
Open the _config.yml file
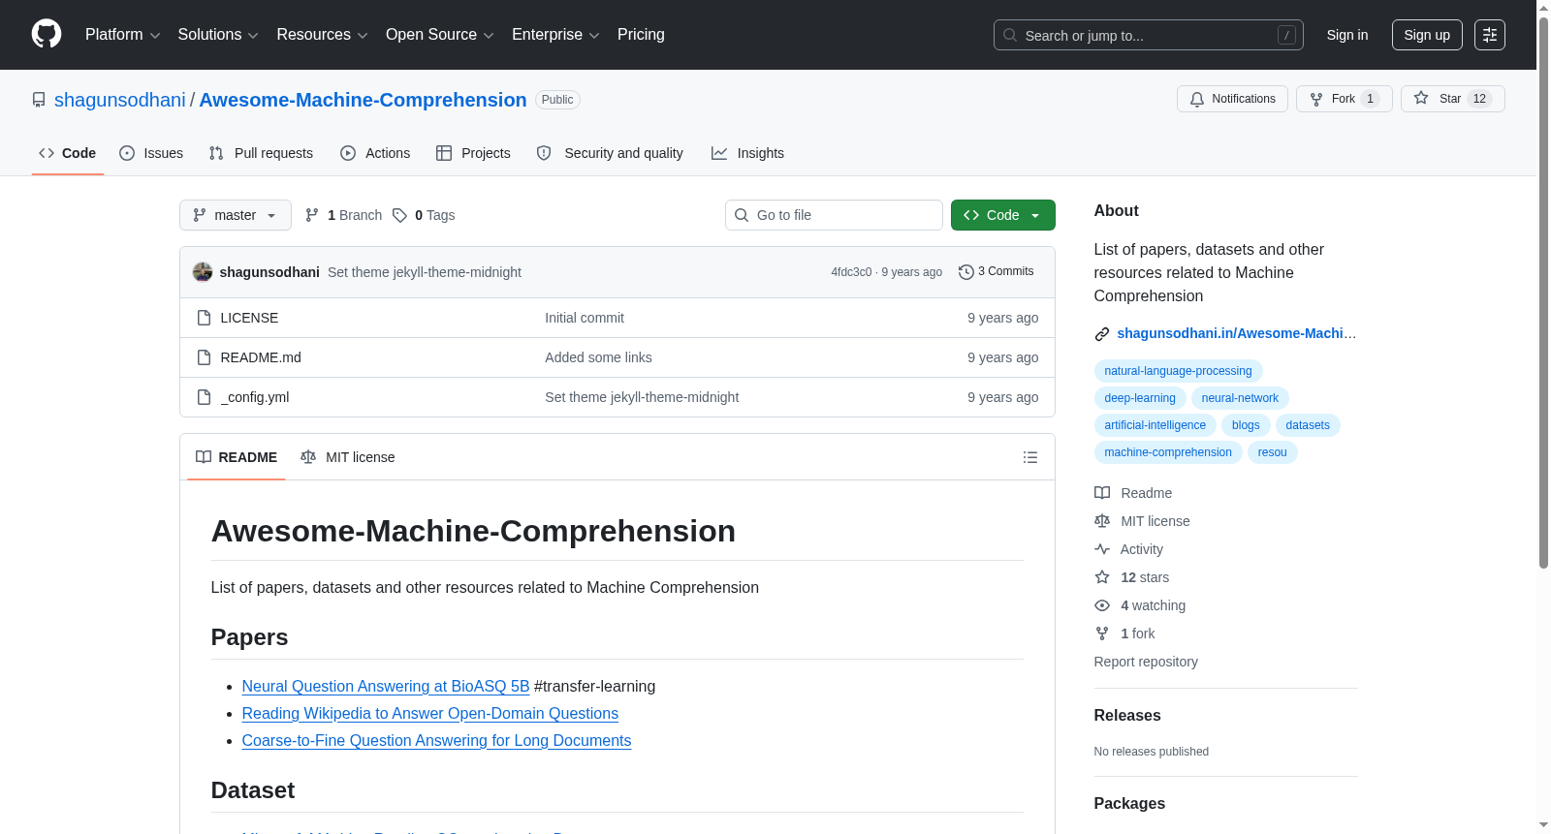tap(255, 397)
